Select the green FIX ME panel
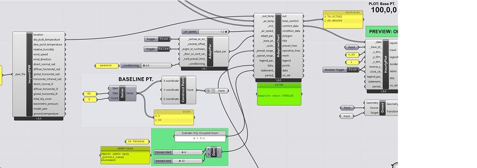Viewport: 477px width, 168px height. point(279,94)
